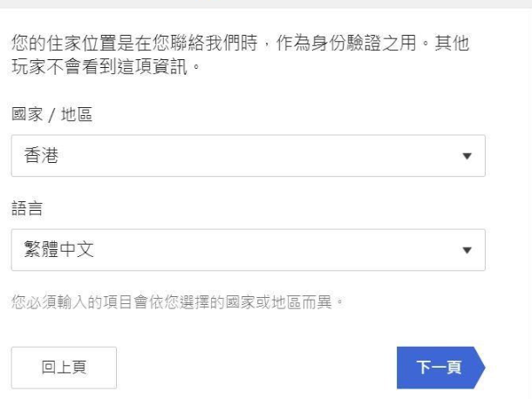Click the arrow on the 繁體中文 combo box
The width and height of the screenshot is (532, 399).
467,251
